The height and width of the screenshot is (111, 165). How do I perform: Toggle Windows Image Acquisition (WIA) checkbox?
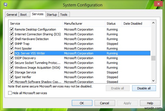pos(12,67)
